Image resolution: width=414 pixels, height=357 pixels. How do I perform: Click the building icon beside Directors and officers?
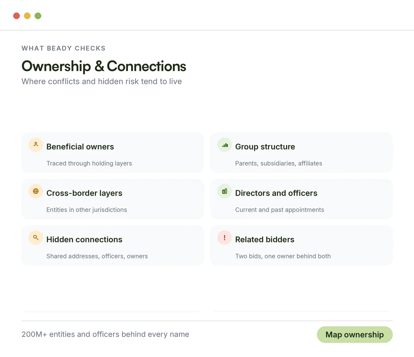[x=224, y=191]
